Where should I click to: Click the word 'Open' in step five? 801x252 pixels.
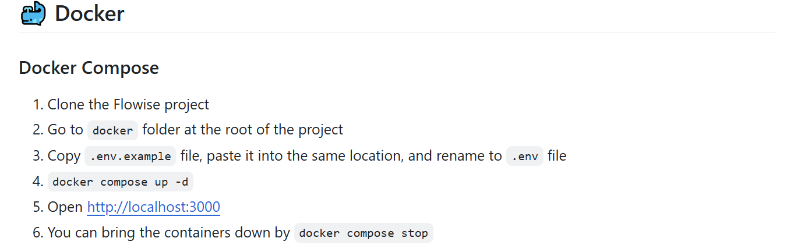point(65,207)
